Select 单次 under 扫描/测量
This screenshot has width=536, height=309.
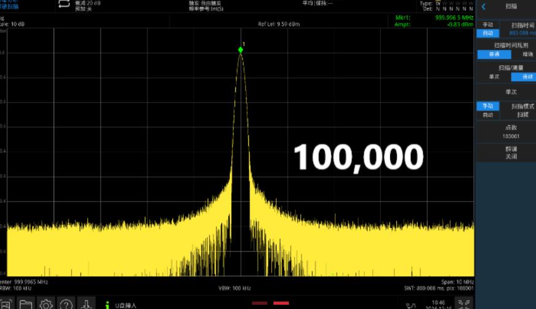[x=494, y=77]
